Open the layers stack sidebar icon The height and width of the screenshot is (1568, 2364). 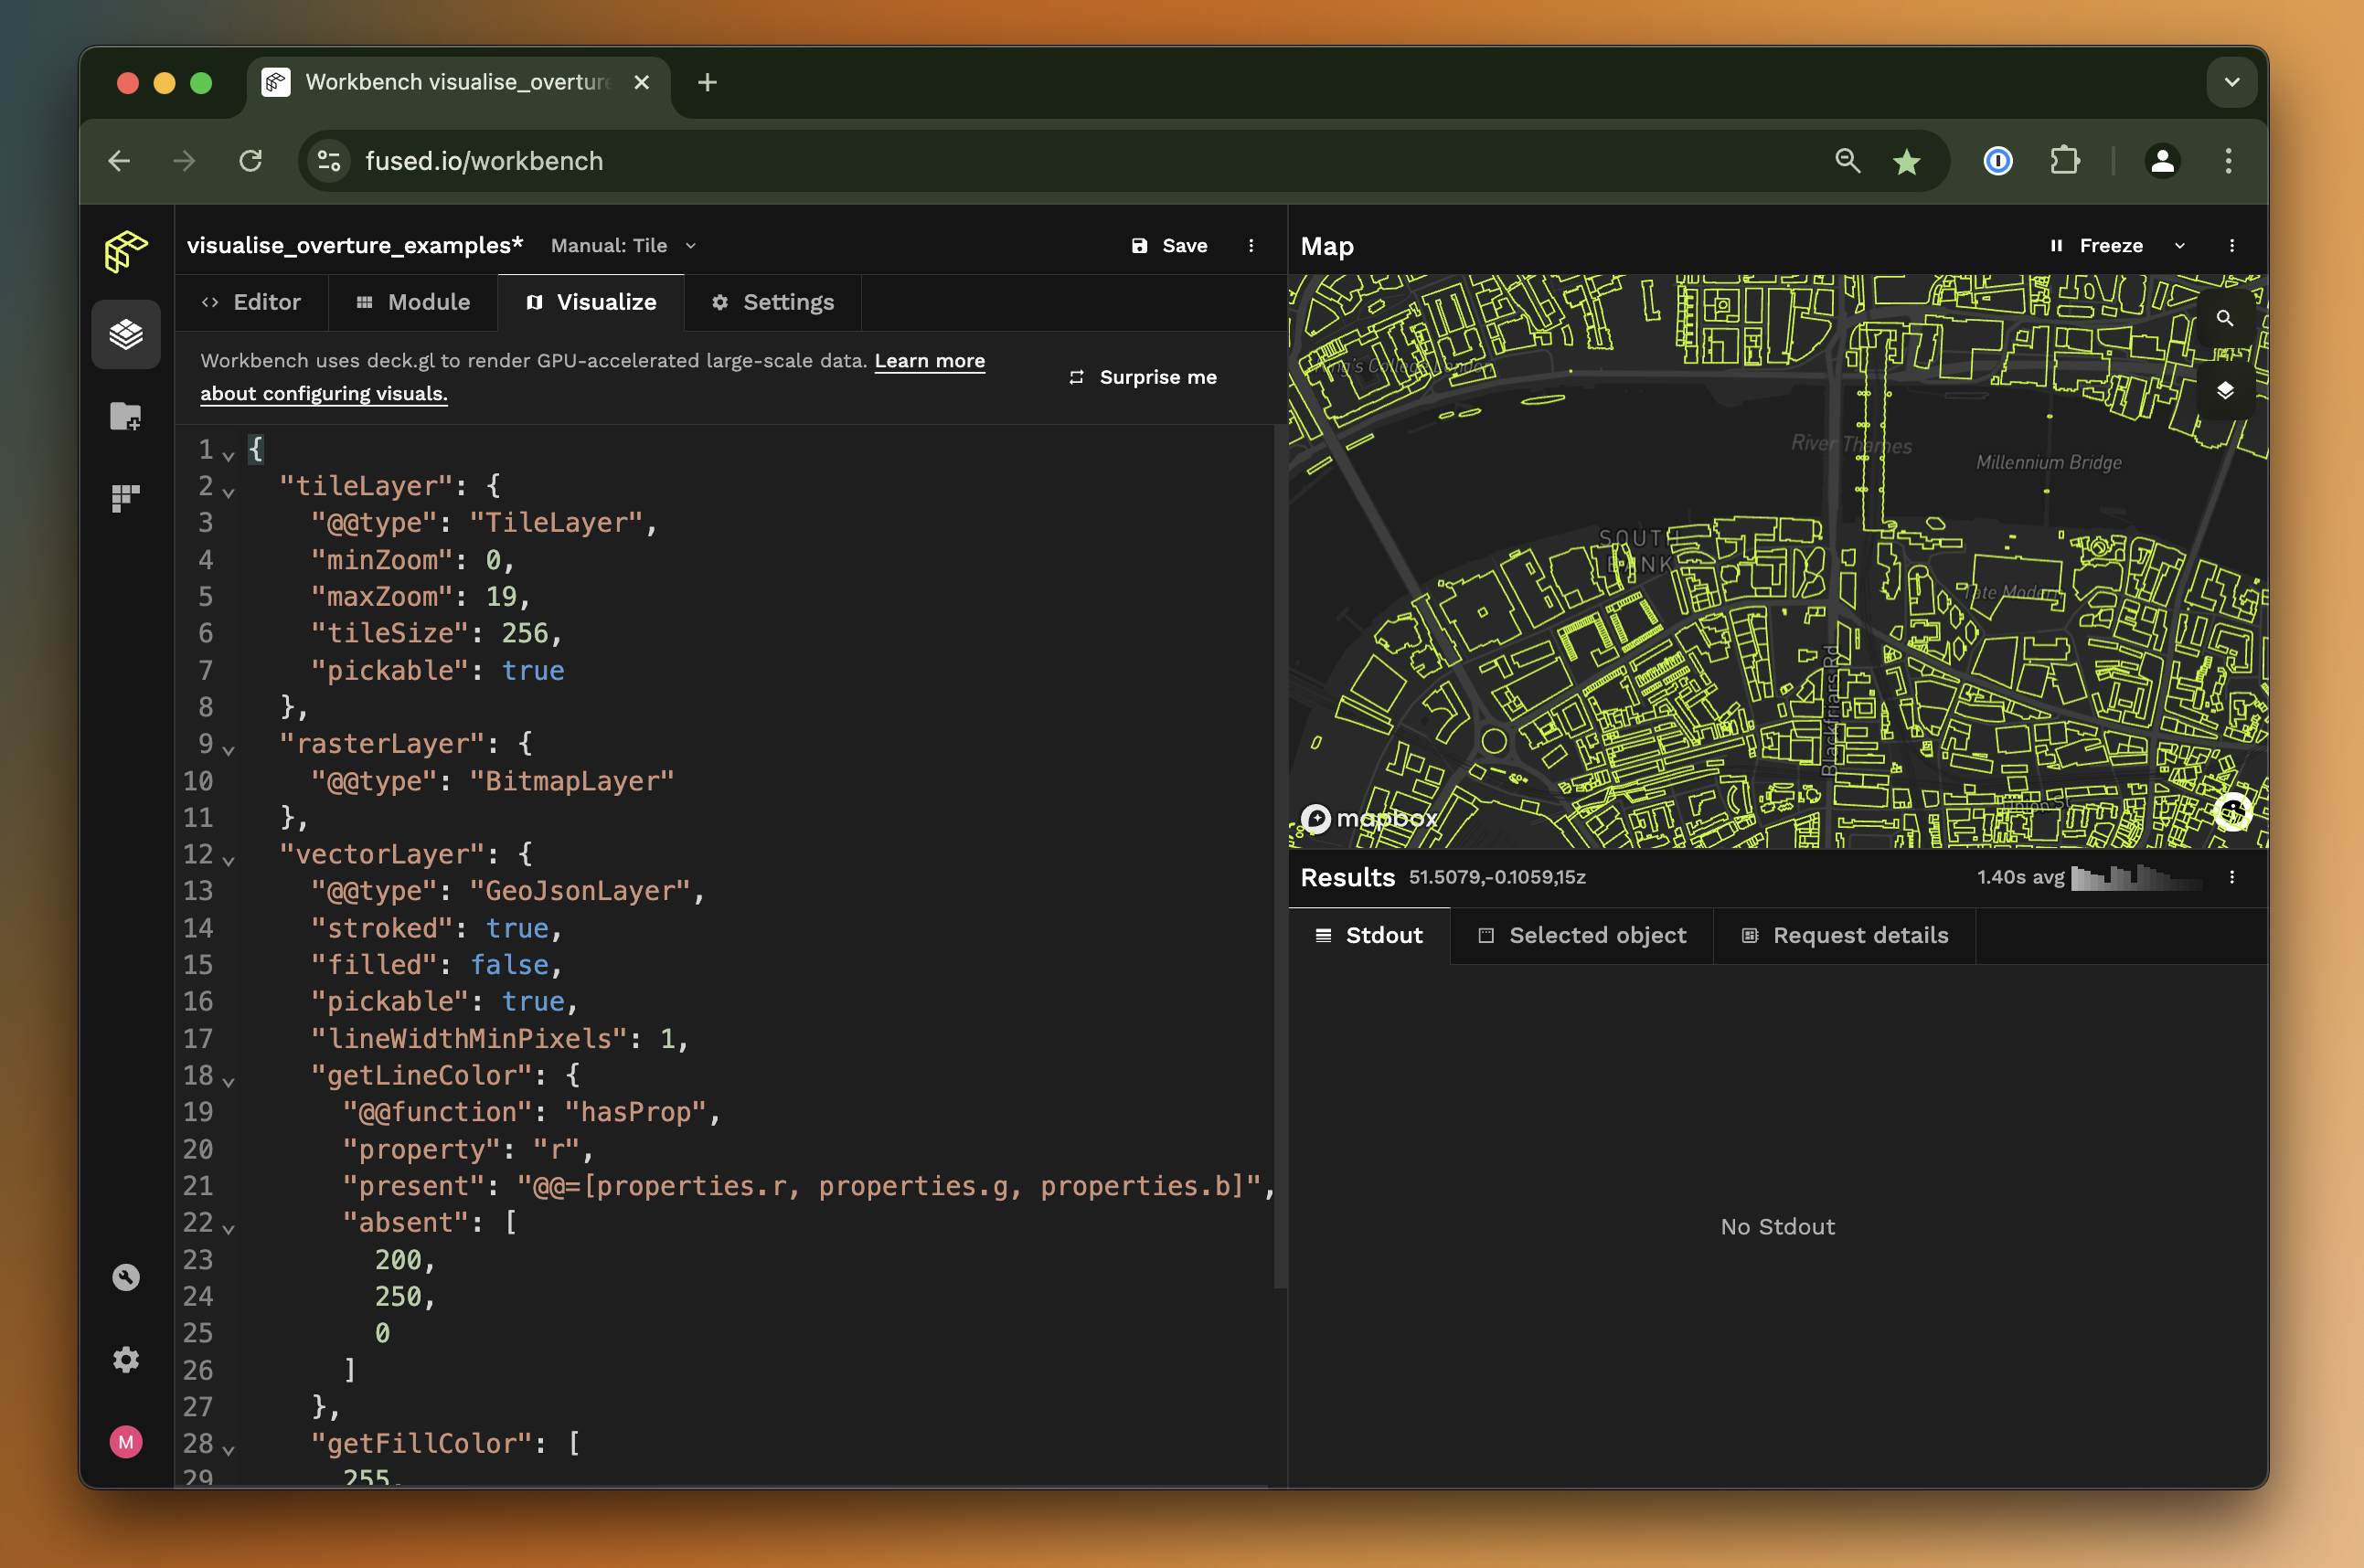pyautogui.click(x=125, y=334)
